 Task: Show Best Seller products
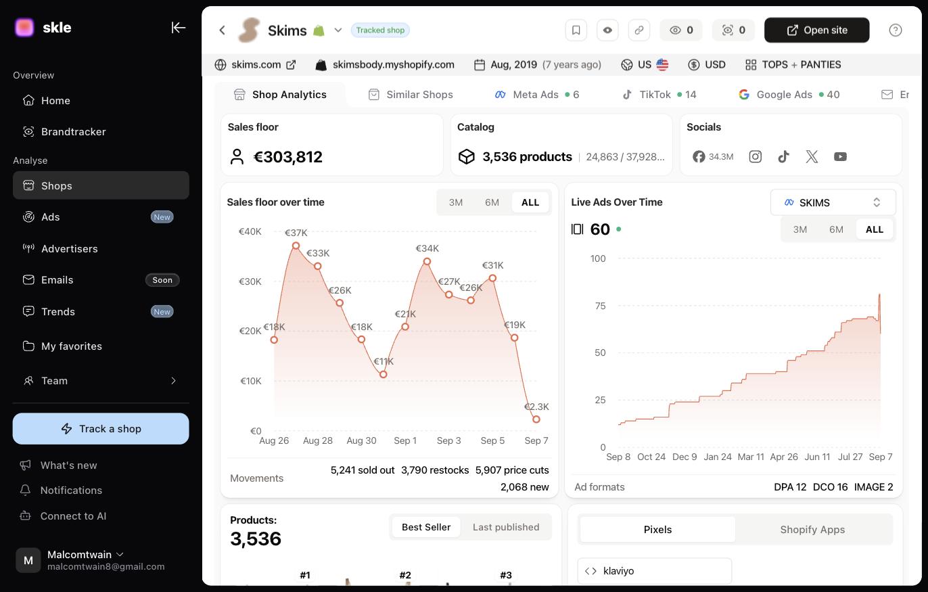(x=426, y=527)
